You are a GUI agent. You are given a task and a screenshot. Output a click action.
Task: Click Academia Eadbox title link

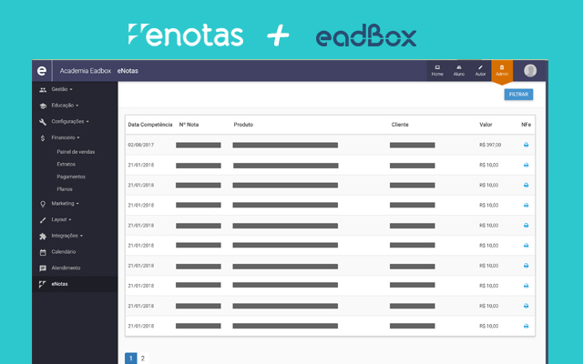[86, 71]
